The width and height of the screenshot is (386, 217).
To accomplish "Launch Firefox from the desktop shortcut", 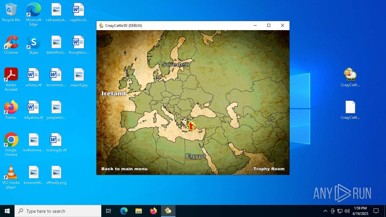I will point(11,110).
